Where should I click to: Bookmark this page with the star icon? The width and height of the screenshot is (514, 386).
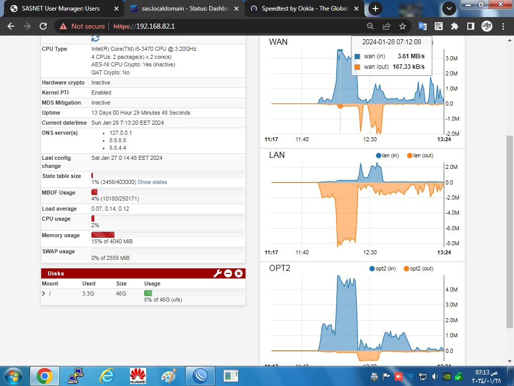coord(403,26)
